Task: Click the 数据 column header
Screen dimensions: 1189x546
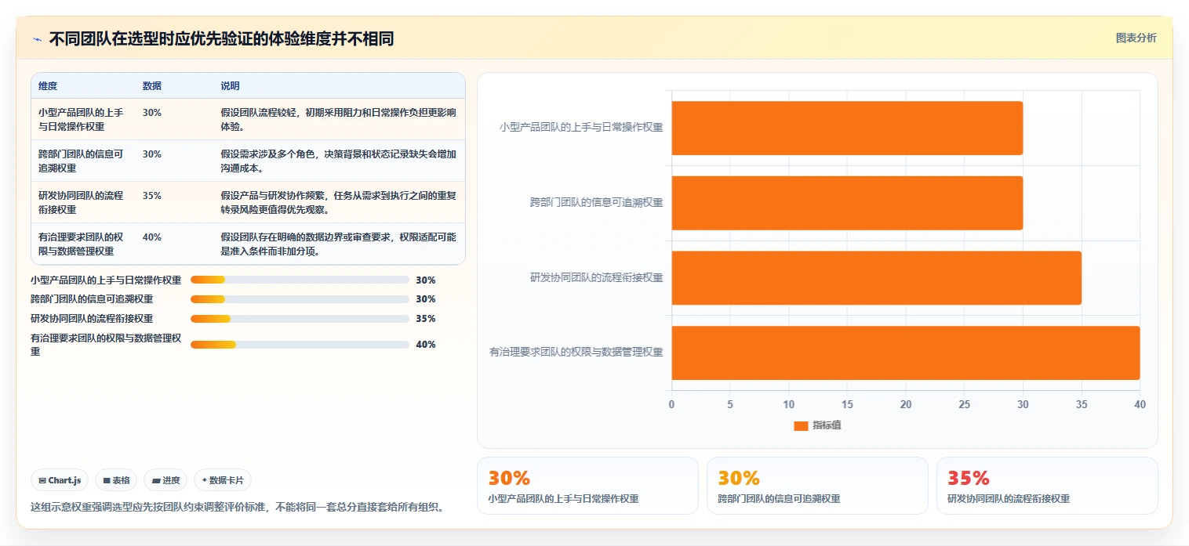Action: click(x=152, y=86)
